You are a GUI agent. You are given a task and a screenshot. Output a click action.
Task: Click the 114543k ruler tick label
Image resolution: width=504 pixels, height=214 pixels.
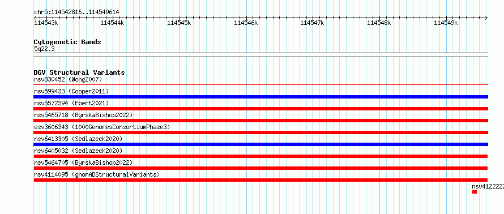pyautogui.click(x=46, y=23)
